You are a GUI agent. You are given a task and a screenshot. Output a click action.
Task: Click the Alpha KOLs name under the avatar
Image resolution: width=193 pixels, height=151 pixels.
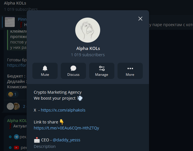point(88,49)
